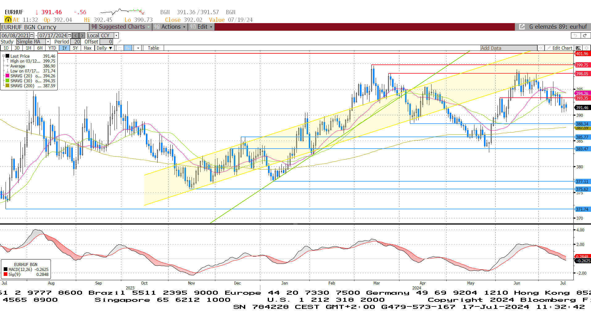The height and width of the screenshot is (324, 591).
Task: Select the 1D range tab
Action: point(6,48)
